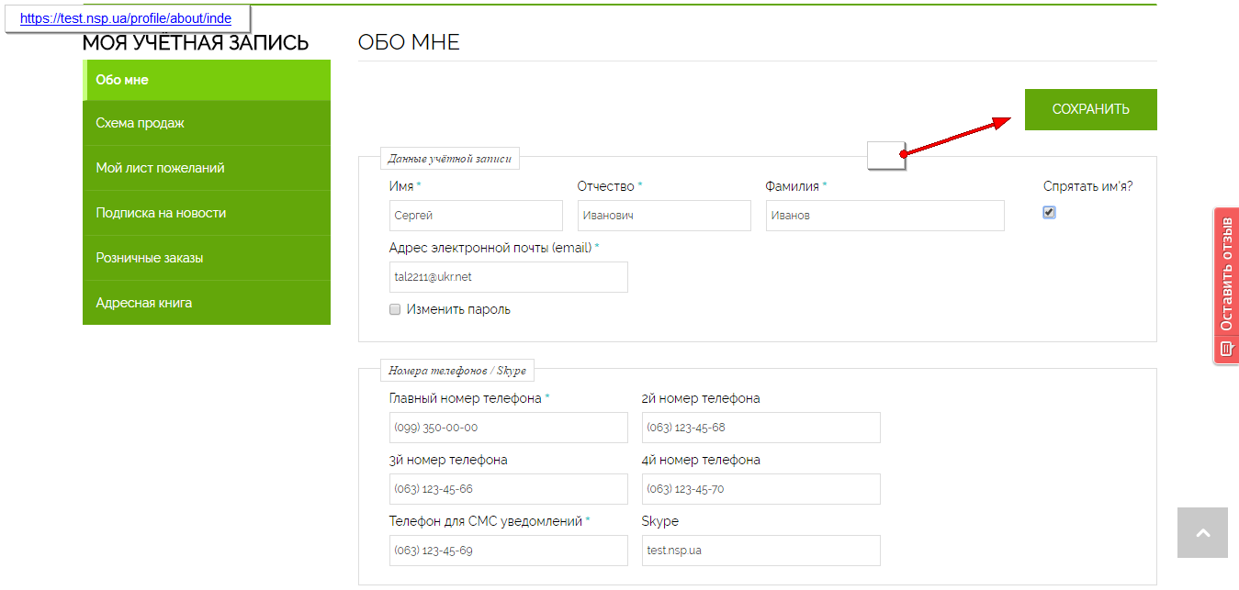Click the '2й номер телефона' field
The height and width of the screenshot is (590, 1239).
[761, 428]
